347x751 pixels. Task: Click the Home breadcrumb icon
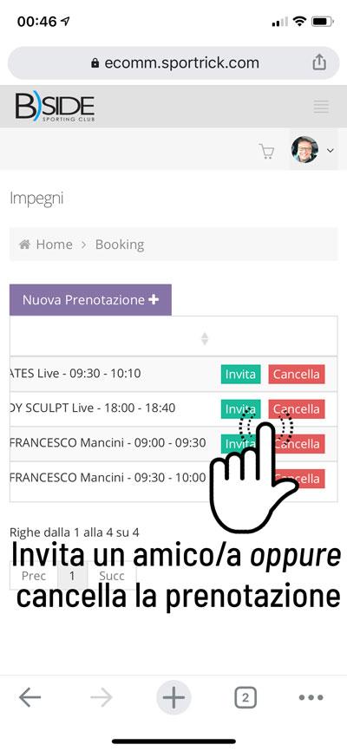click(x=24, y=245)
